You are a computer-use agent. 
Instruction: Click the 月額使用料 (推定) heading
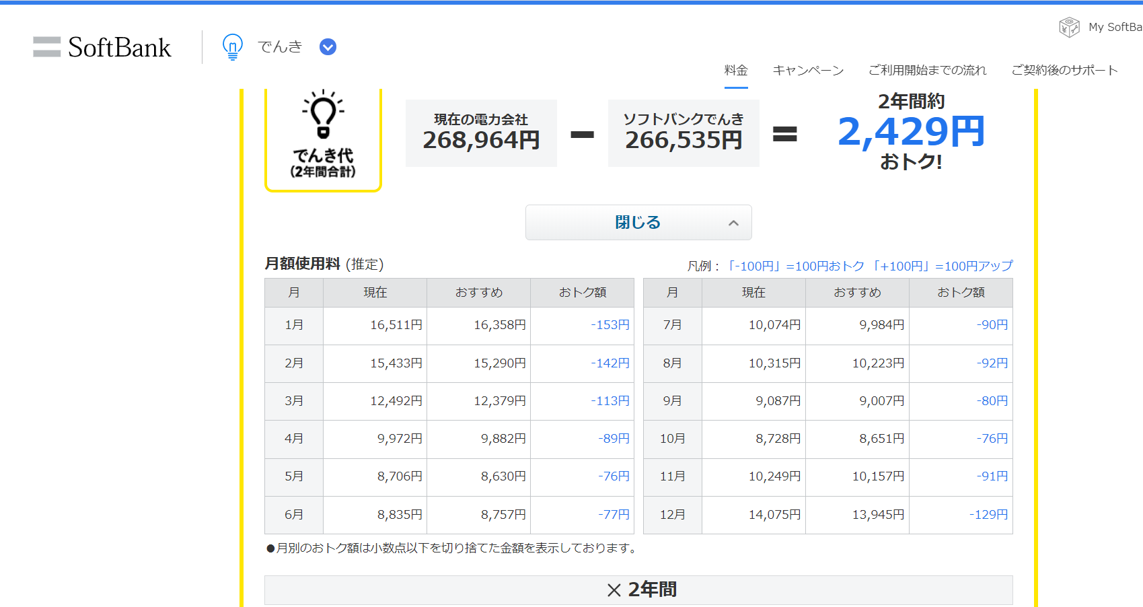pos(324,264)
